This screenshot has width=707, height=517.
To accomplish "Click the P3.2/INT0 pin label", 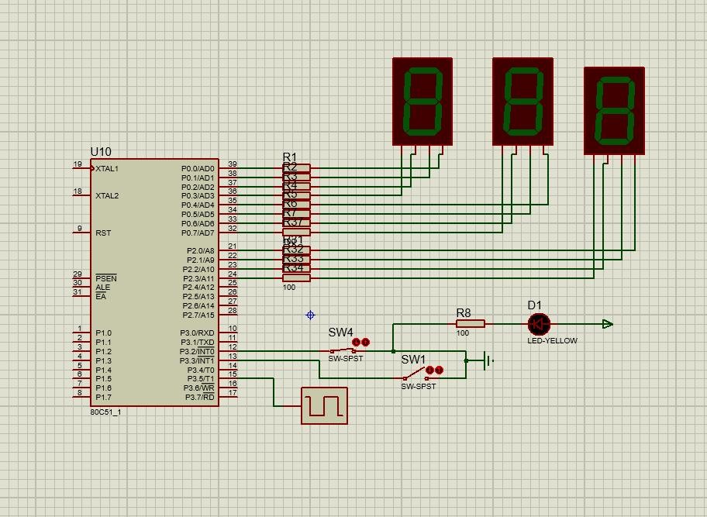I will coord(197,352).
